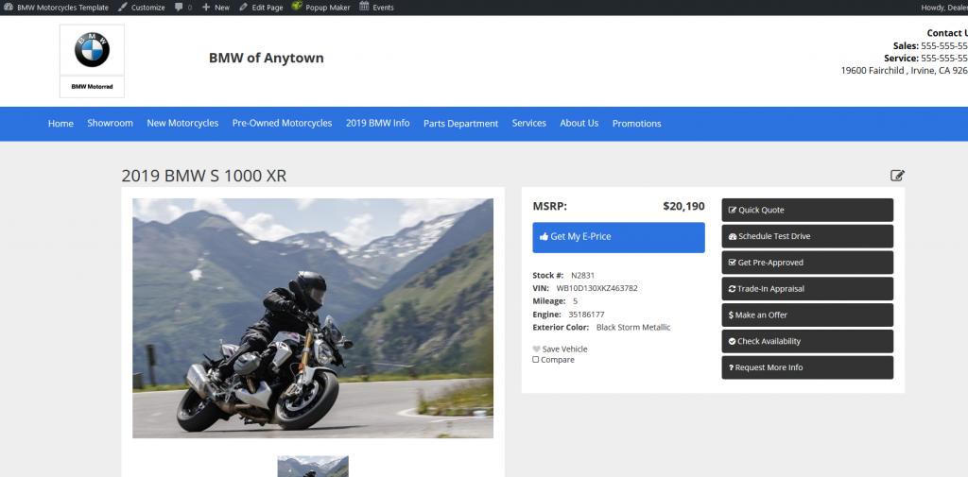The width and height of the screenshot is (968, 477).
Task: Click the main motorcycle photo
Action: tap(313, 318)
